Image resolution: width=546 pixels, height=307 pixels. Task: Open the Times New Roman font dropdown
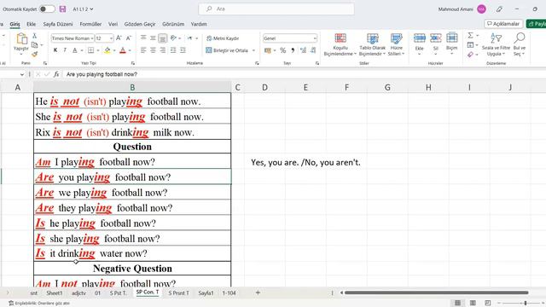click(x=92, y=38)
